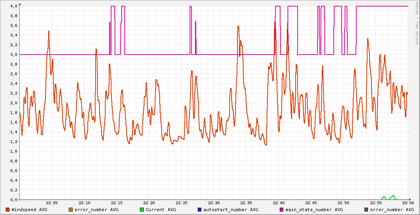Click the 23:00 time axis label
Screen dimensions: 420x215
click(408, 203)
